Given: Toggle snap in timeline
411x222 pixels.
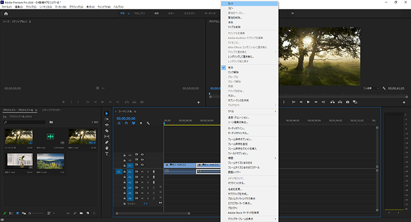Looking at the screenshot, I should (x=126, y=123).
